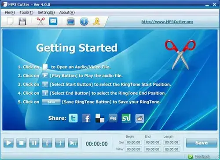Click the Select Start bracket button
This screenshot has height=160, width=220.
[x=47, y=143]
